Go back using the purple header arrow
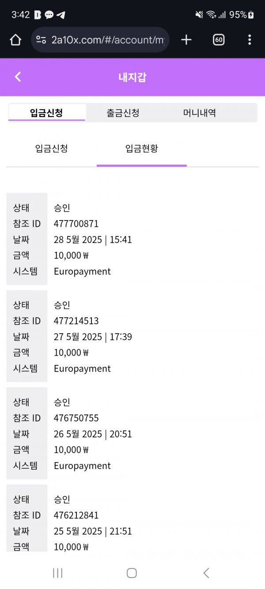 coord(18,77)
